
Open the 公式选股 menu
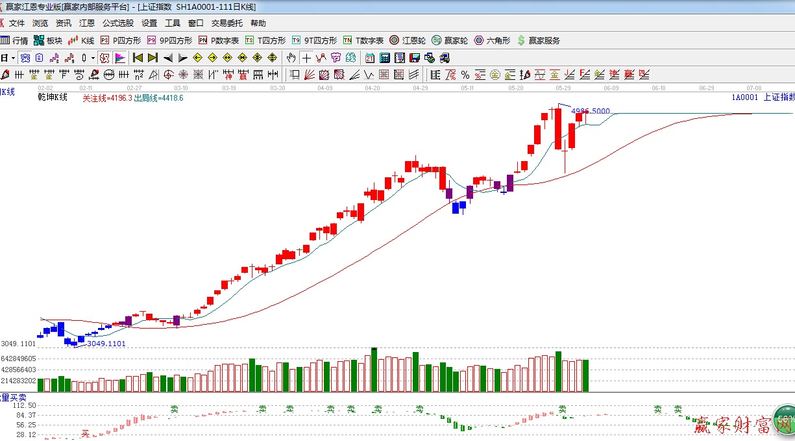click(x=117, y=23)
